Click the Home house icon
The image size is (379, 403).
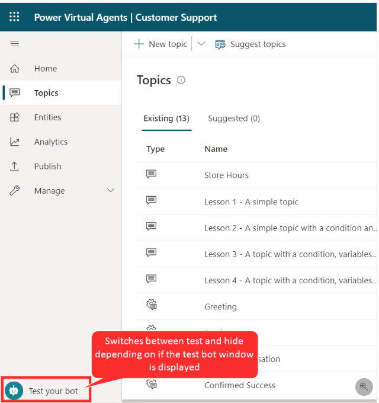15,68
